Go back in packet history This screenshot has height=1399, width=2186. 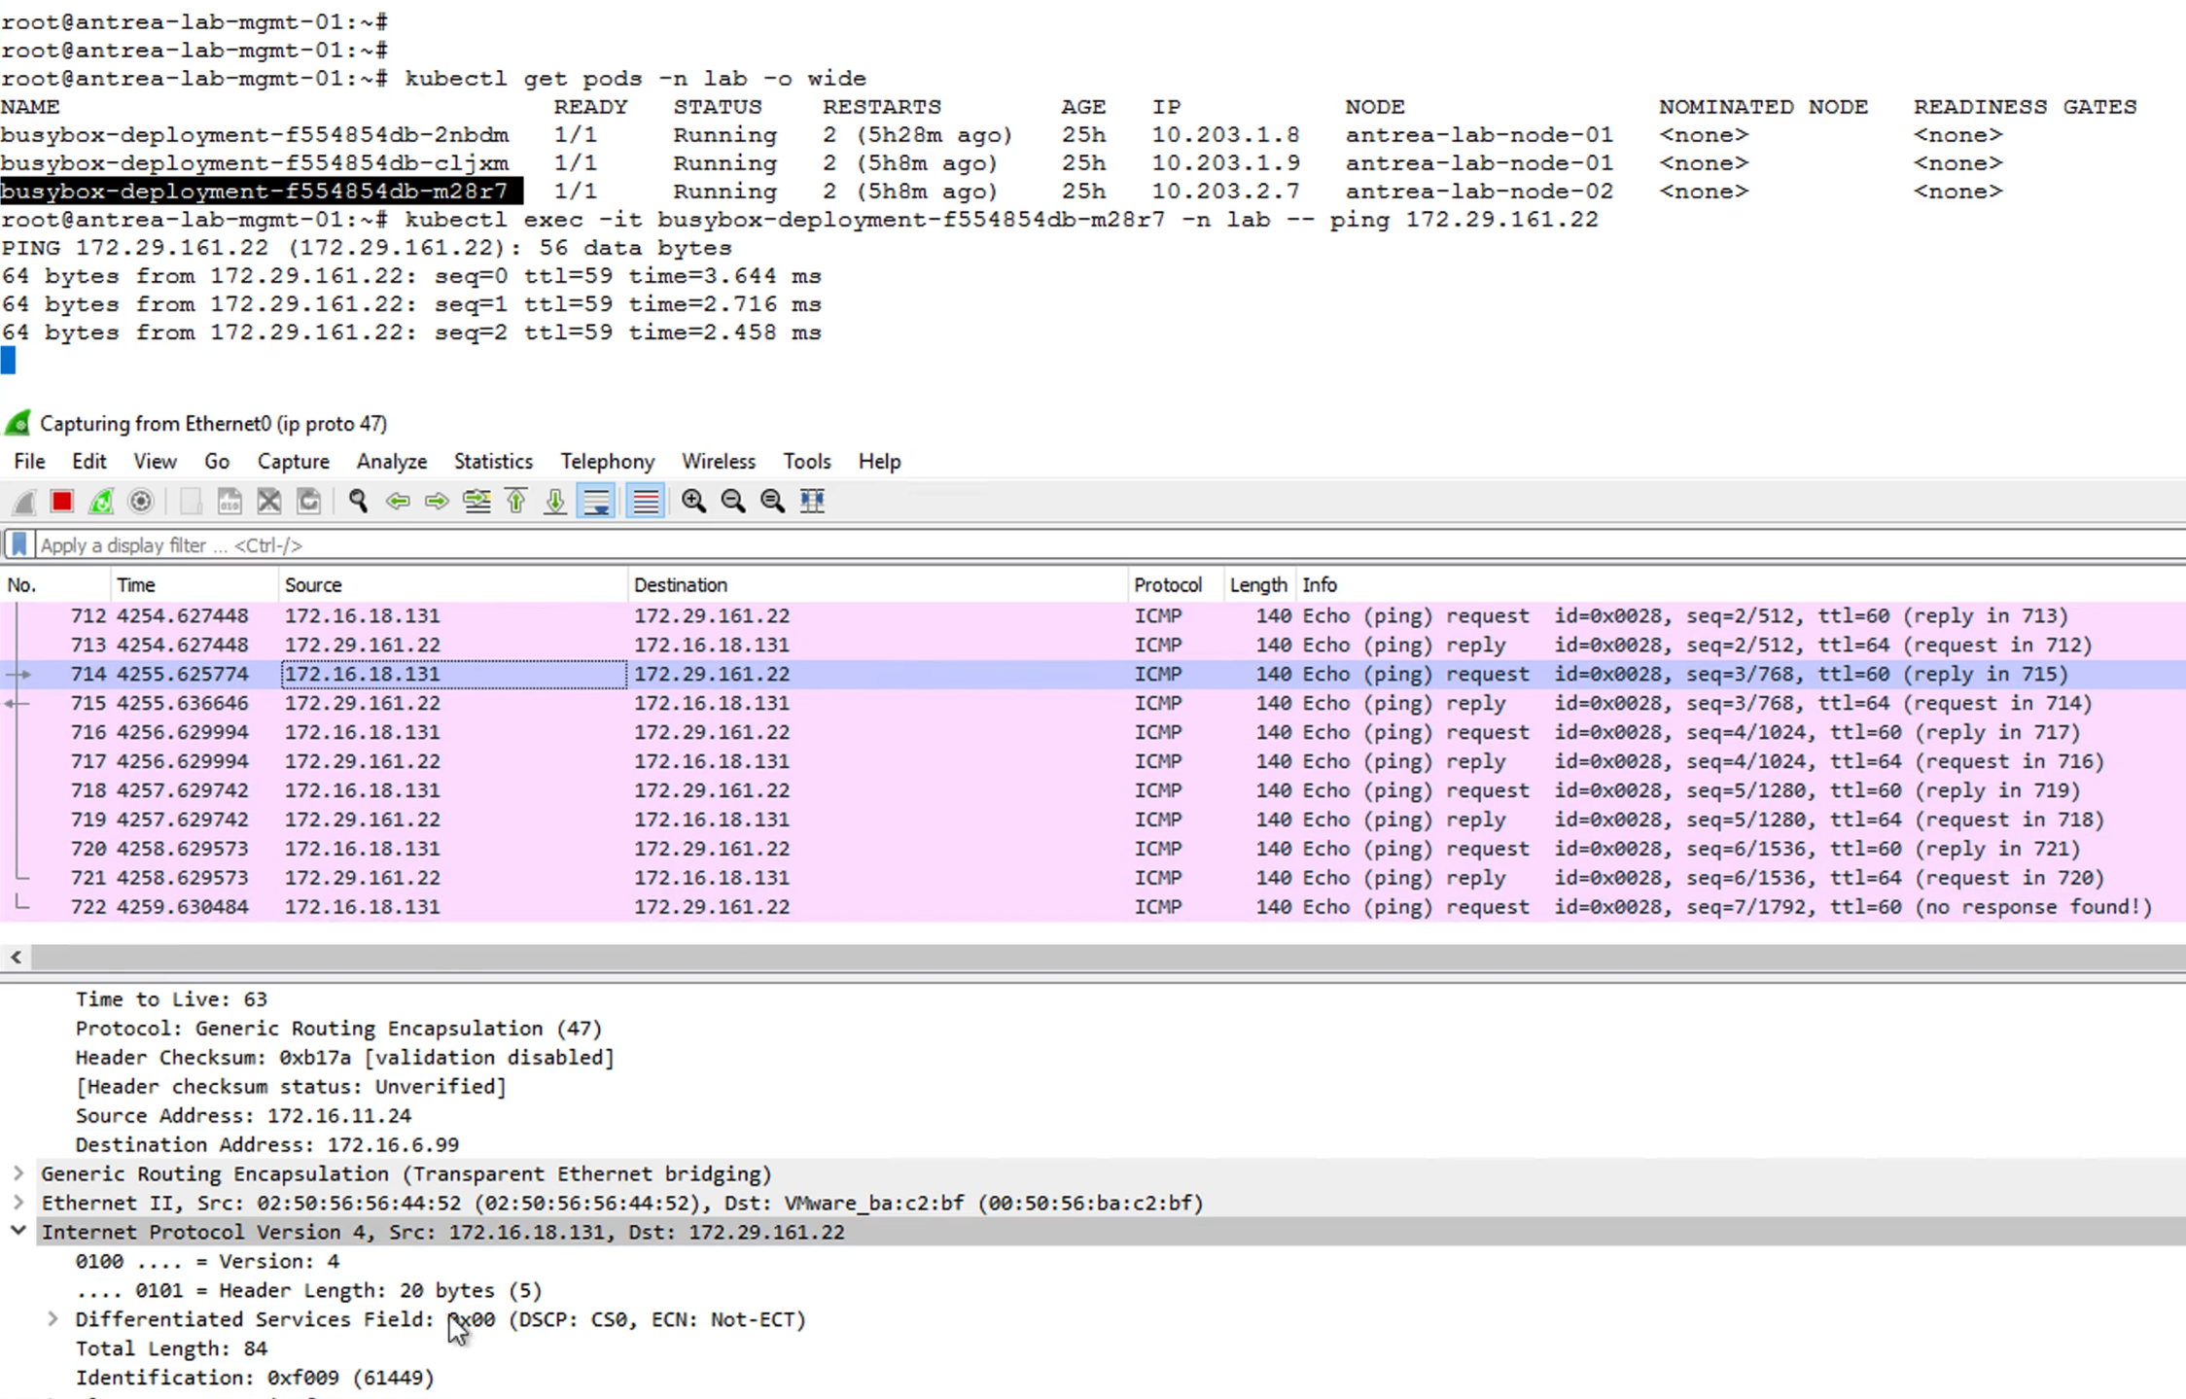[x=398, y=501]
